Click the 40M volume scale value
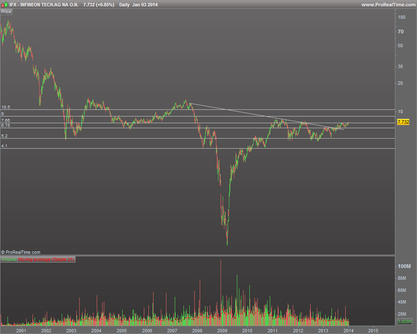 (x=402, y=302)
